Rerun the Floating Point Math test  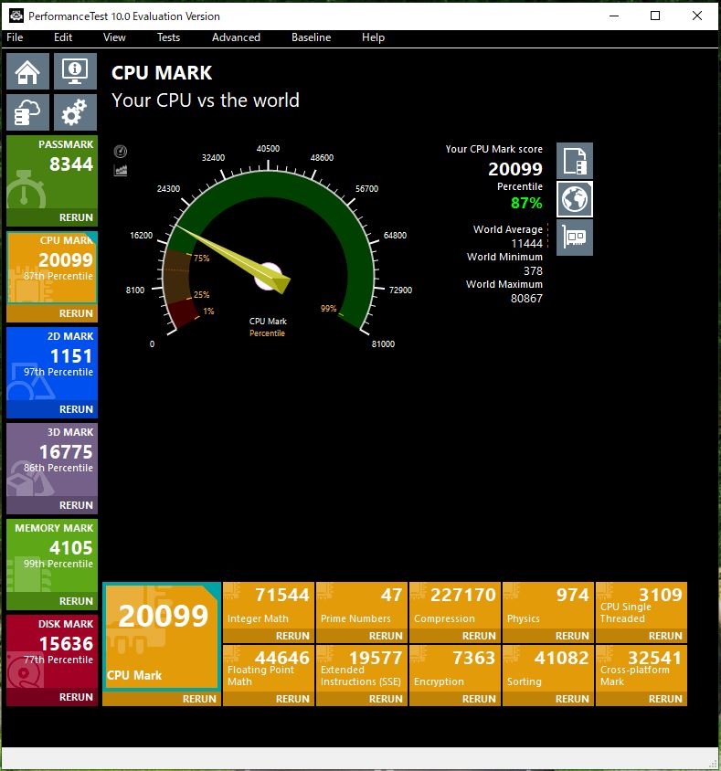pos(292,699)
